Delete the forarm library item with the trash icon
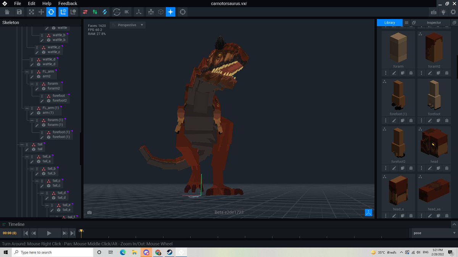458x257 pixels. pos(411,73)
